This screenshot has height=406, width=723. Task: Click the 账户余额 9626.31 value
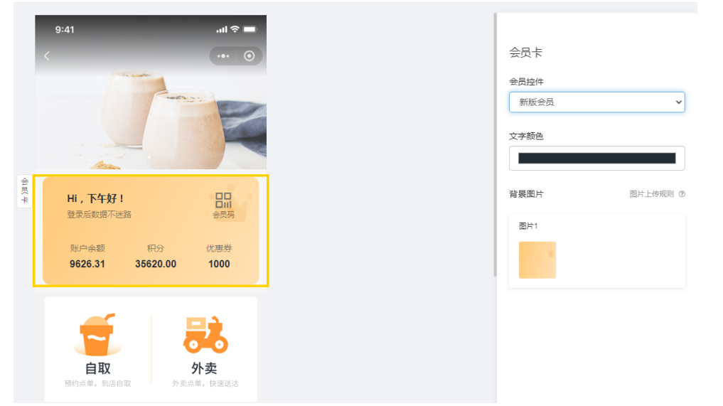coord(87,264)
